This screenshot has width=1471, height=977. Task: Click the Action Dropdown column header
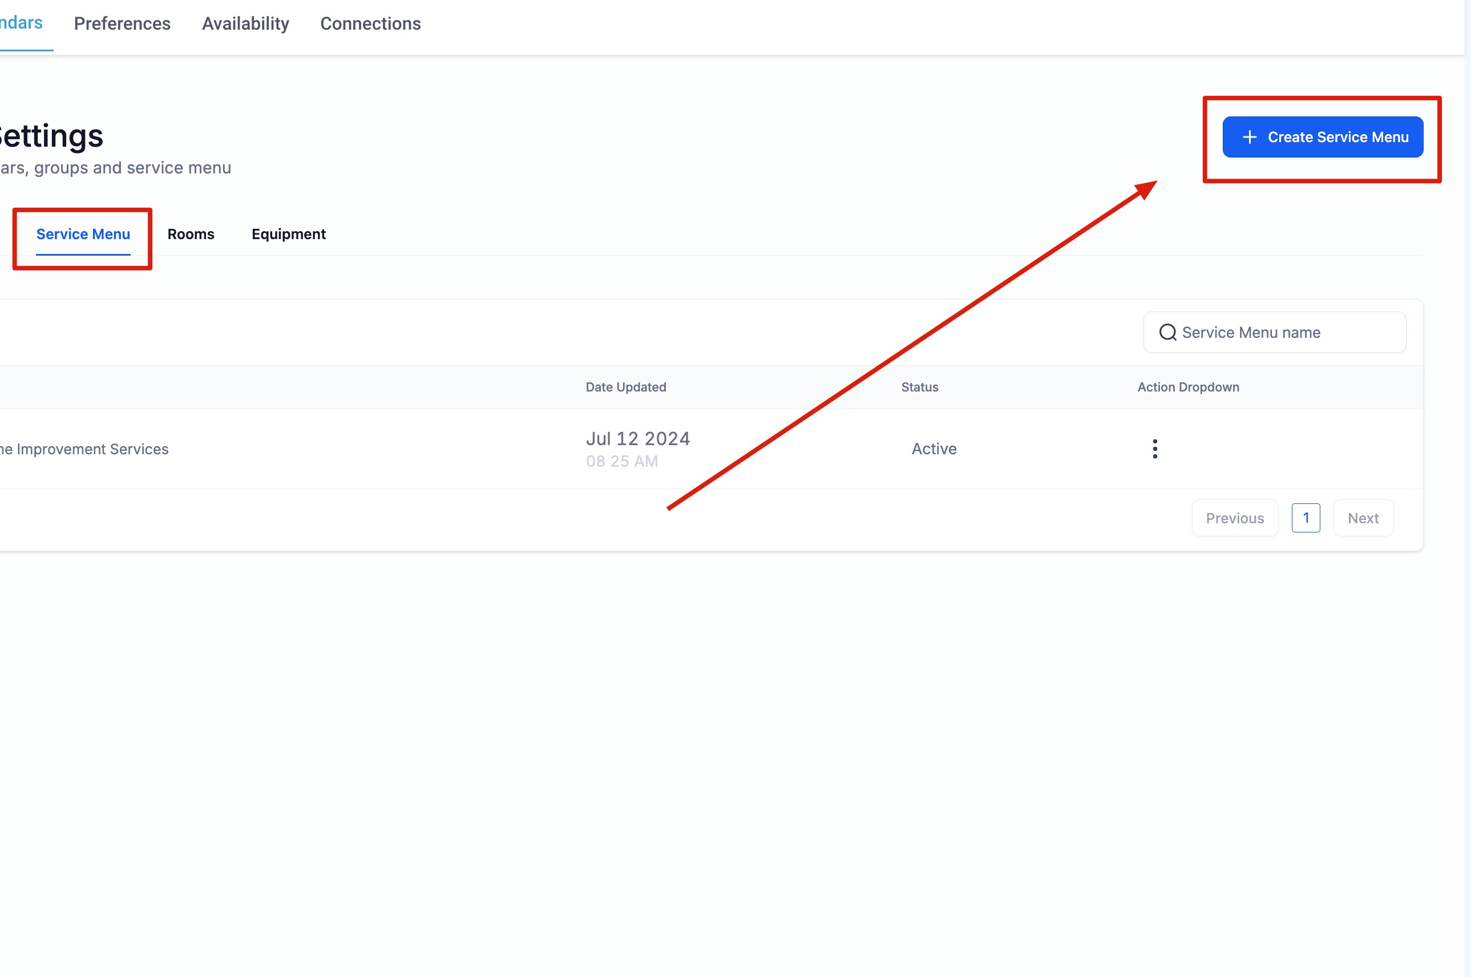(1187, 387)
